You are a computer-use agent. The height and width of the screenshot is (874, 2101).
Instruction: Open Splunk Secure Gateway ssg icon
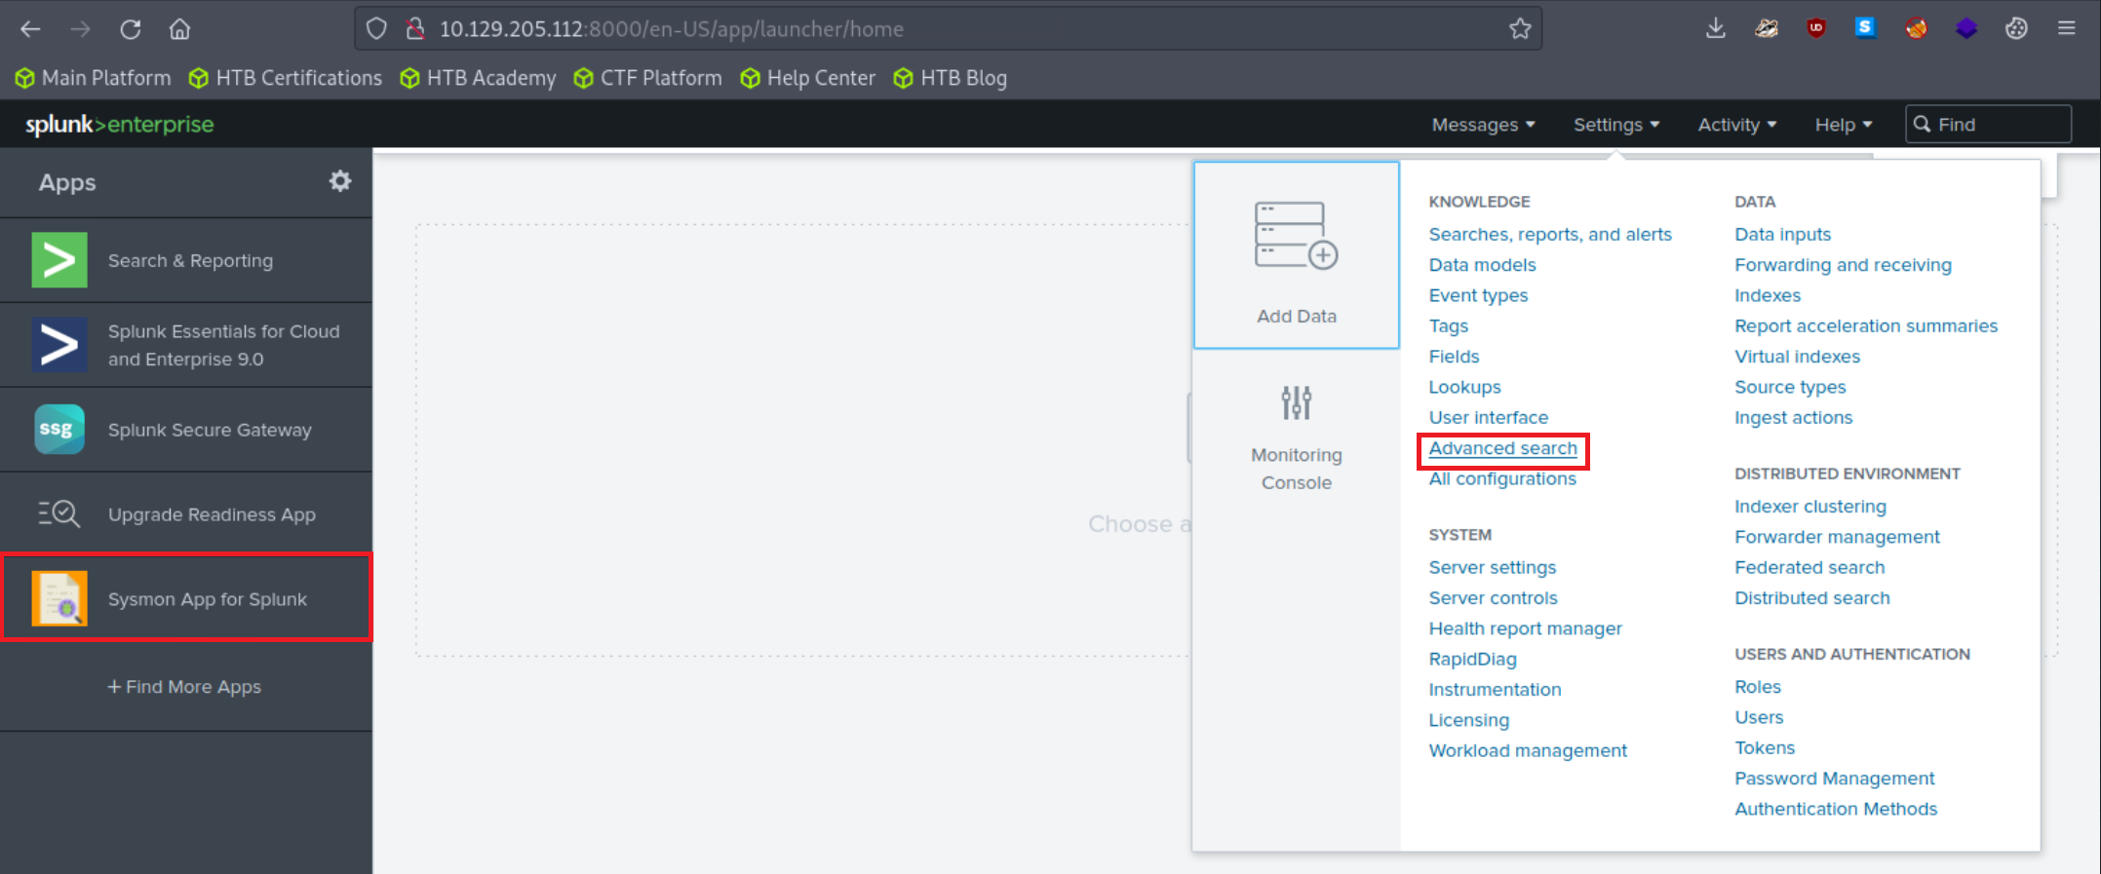pos(59,430)
